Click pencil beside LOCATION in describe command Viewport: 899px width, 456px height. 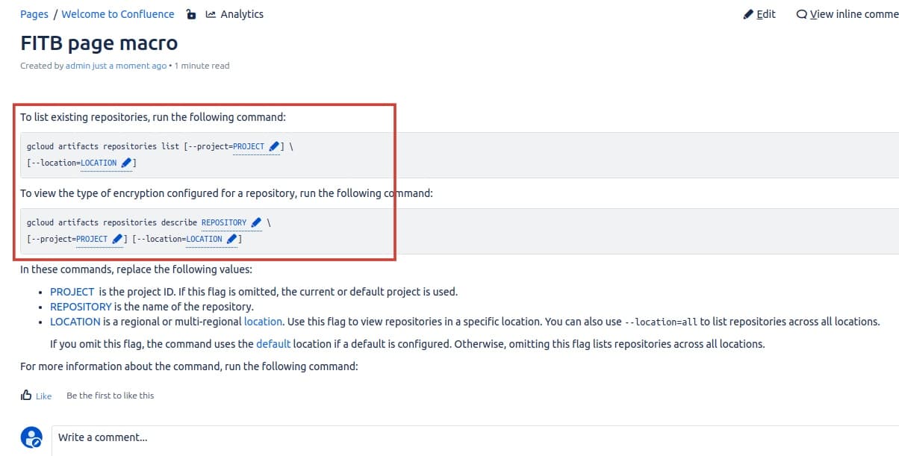pos(231,239)
